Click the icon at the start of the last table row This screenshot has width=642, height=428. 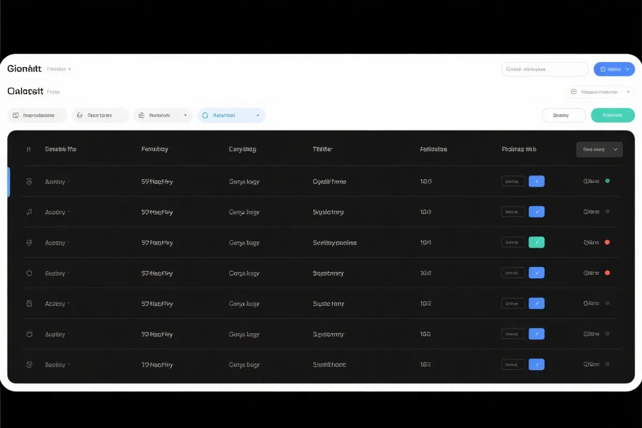(29, 364)
